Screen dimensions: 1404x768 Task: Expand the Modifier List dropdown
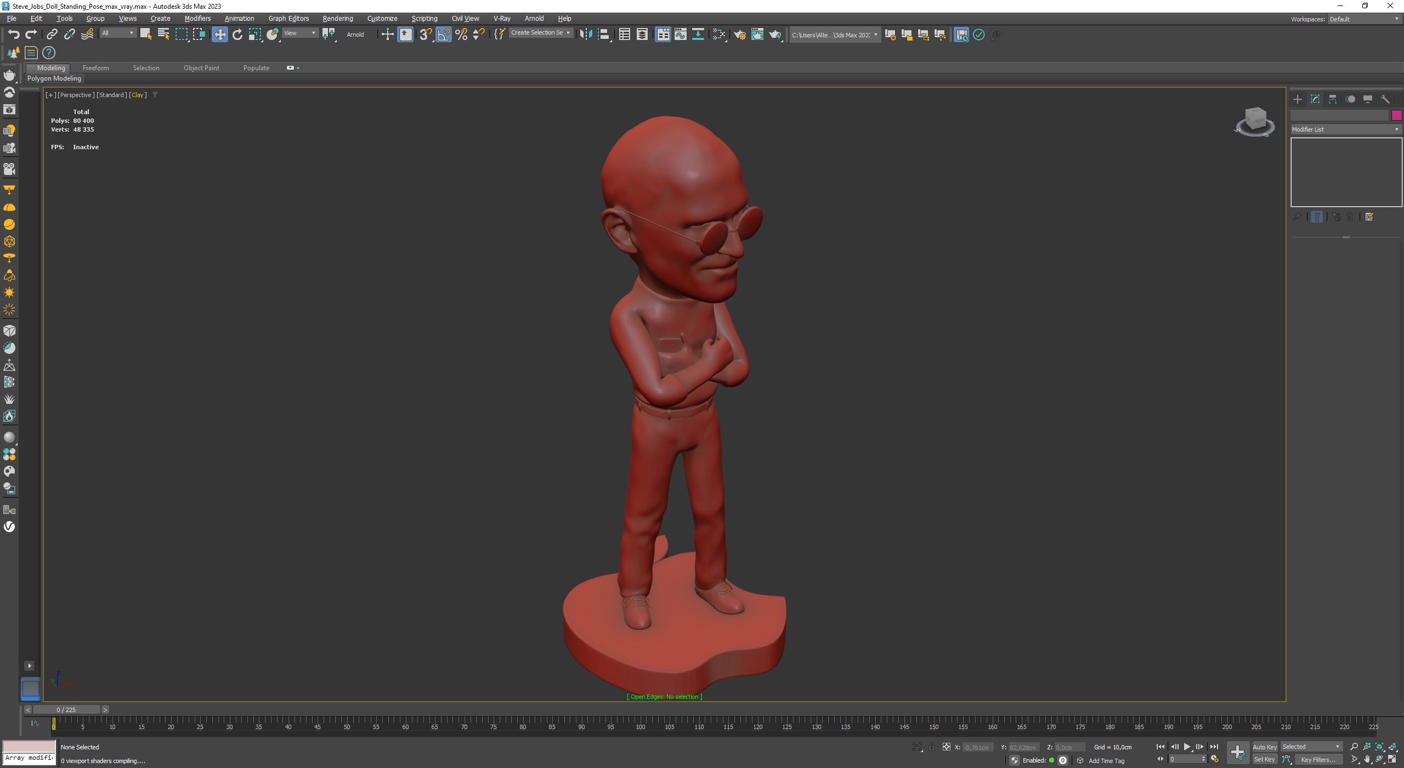tap(1346, 129)
